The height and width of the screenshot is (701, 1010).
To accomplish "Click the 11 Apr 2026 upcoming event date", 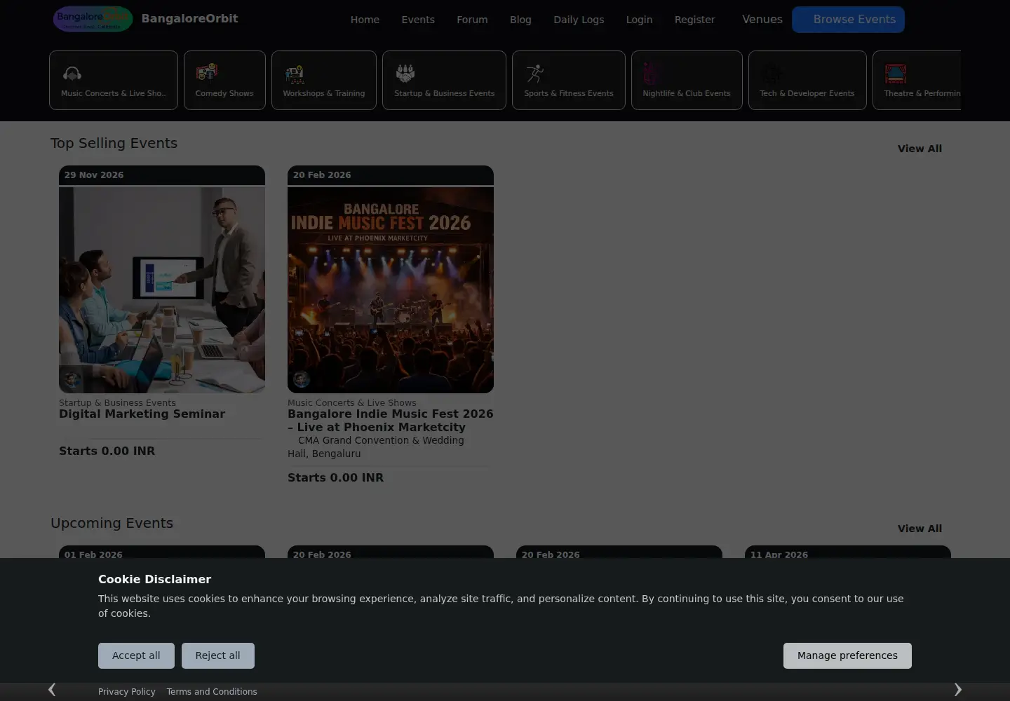I will (779, 554).
